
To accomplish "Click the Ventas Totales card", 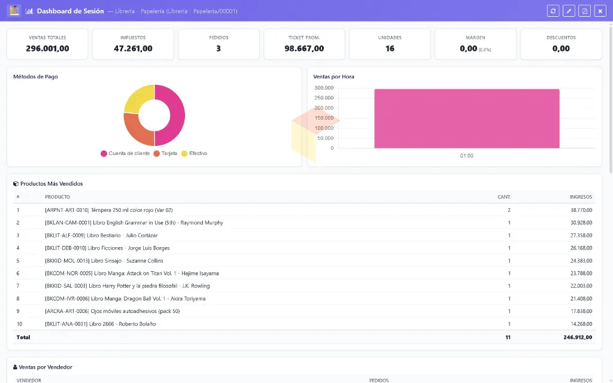I will [47, 44].
